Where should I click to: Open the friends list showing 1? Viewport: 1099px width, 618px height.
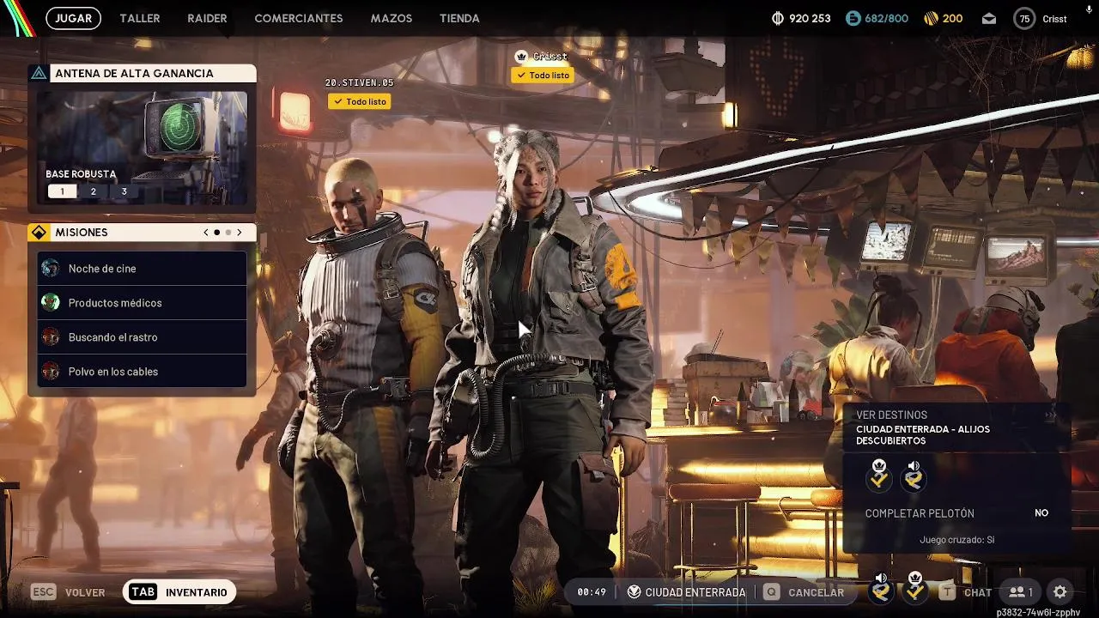coord(1021,592)
